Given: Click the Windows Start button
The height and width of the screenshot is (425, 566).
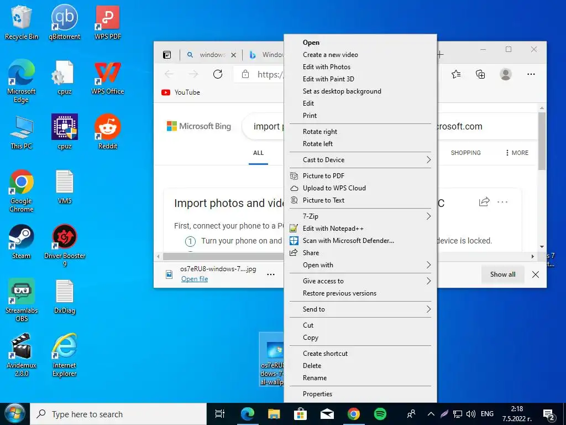Looking at the screenshot, I should pos(14,414).
